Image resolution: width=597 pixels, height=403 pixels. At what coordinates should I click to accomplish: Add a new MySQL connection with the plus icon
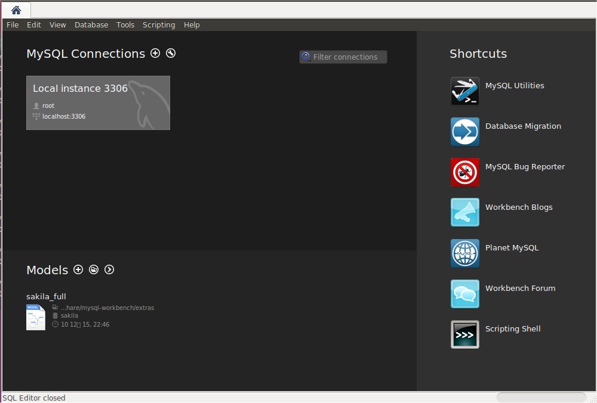coord(155,54)
